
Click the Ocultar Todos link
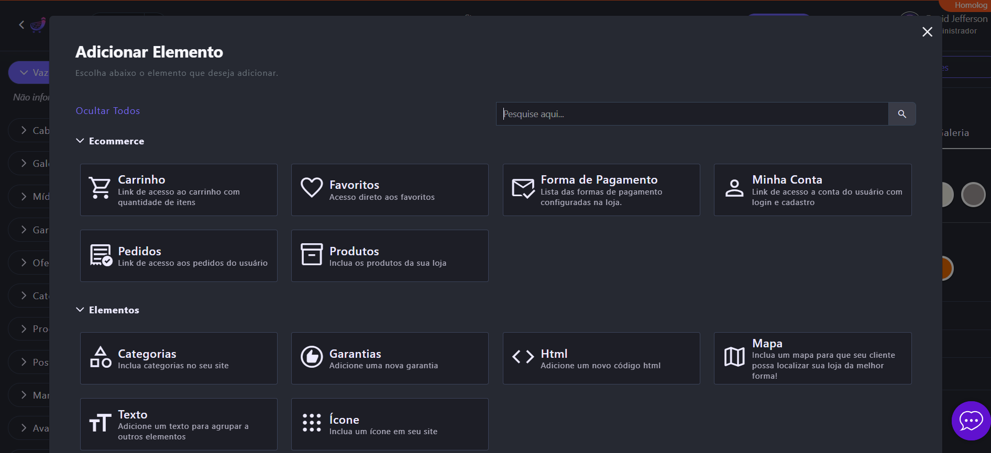point(108,111)
